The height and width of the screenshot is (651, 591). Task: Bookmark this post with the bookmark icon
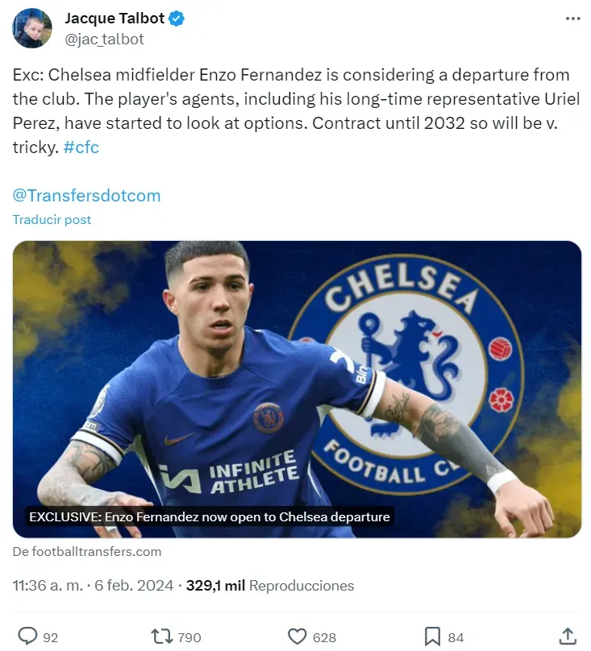[432, 636]
